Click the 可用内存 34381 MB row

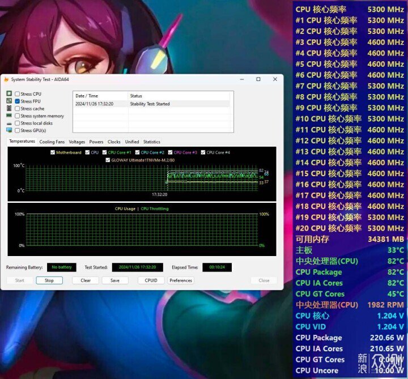point(350,239)
